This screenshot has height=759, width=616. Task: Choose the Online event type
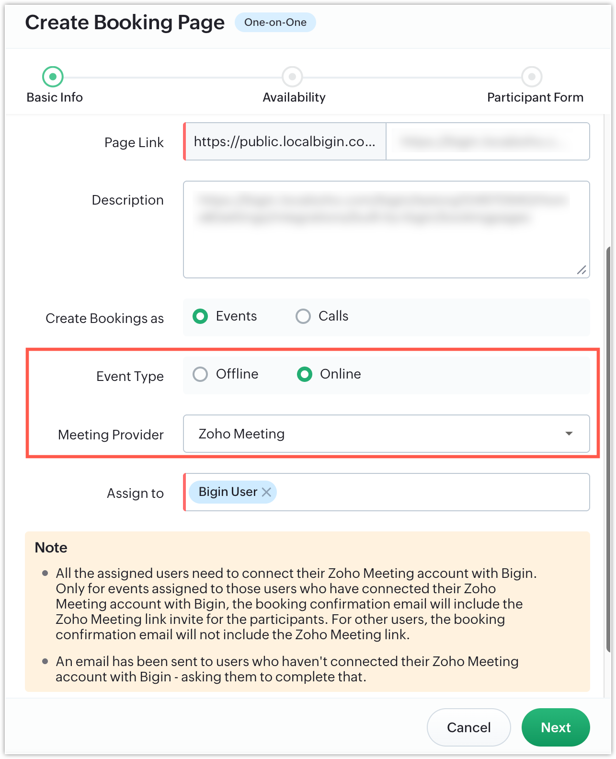pyautogui.click(x=305, y=374)
